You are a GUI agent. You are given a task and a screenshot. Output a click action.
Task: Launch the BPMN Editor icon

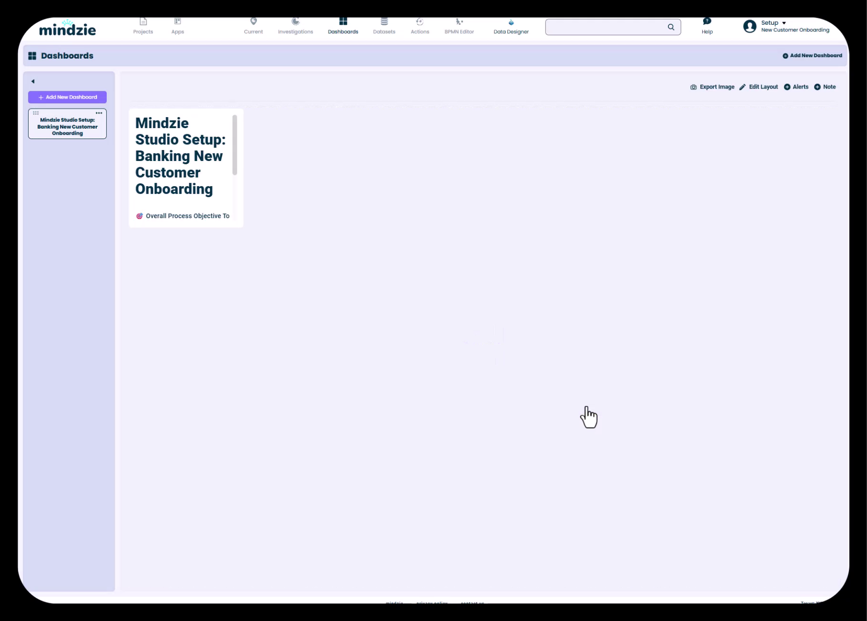[459, 22]
